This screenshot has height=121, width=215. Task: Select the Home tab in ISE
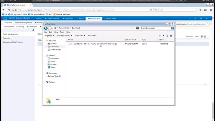point(38,18)
